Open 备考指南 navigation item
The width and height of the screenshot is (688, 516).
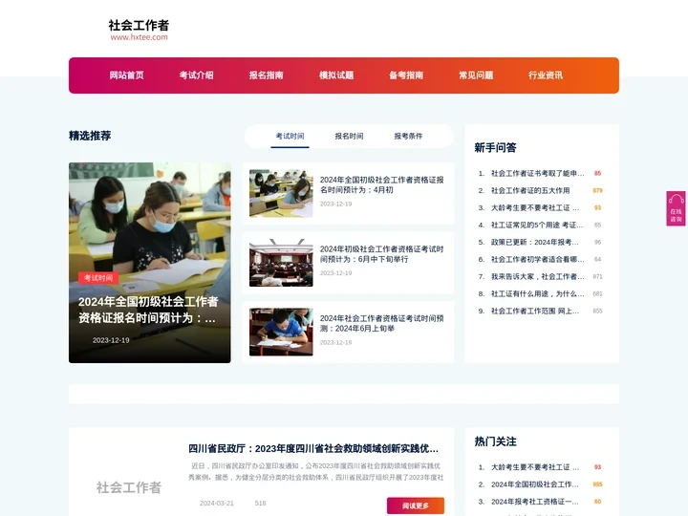coord(406,75)
